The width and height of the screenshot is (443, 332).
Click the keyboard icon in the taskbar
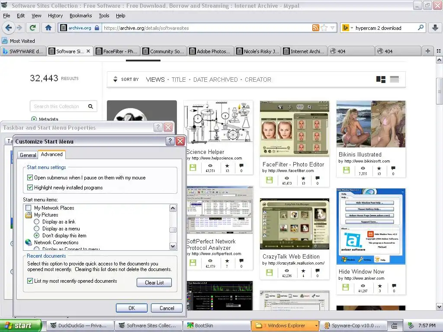pos(395,326)
